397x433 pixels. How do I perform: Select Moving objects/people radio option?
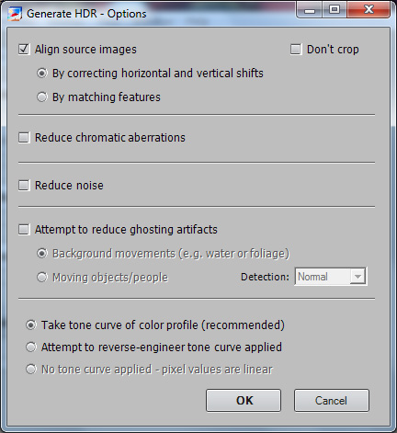[42, 277]
